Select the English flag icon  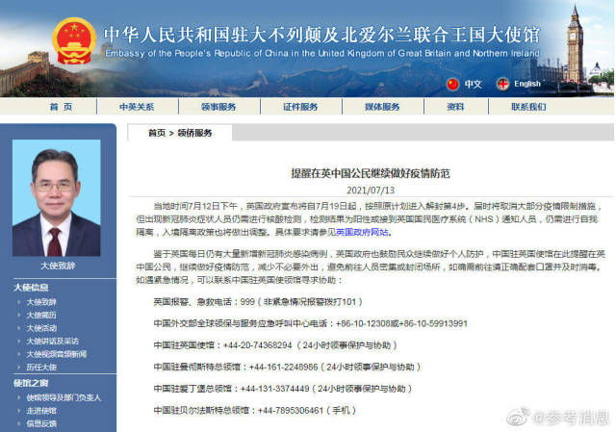[x=502, y=84]
